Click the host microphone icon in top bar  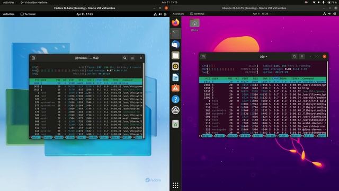324,2
